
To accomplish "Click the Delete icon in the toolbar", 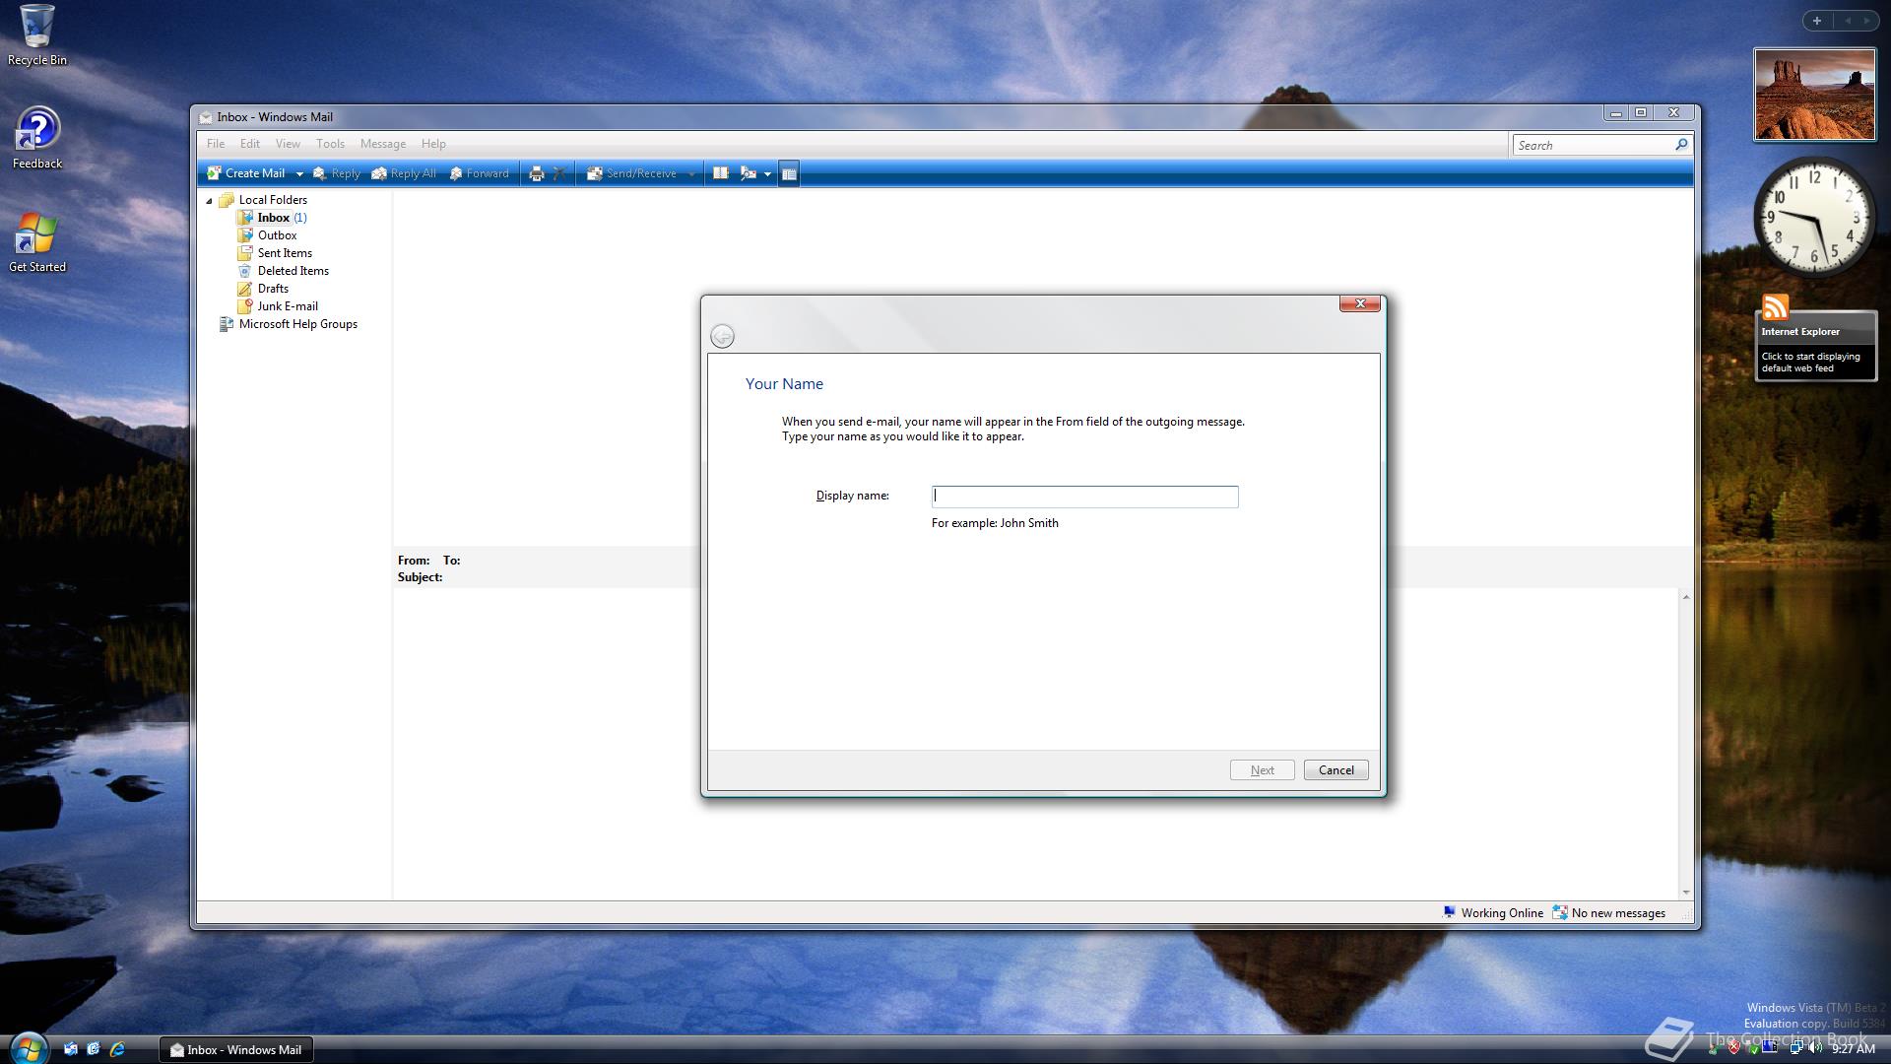I will pos(559,173).
